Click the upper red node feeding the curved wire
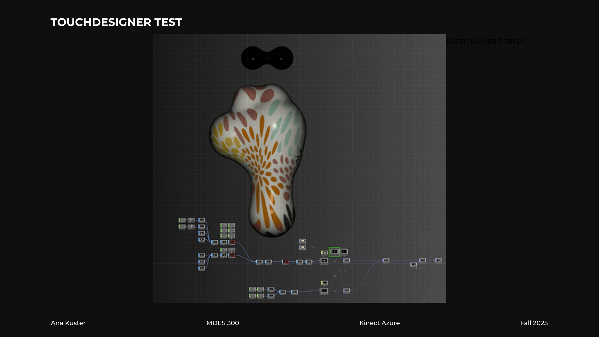599x337 pixels. click(232, 242)
